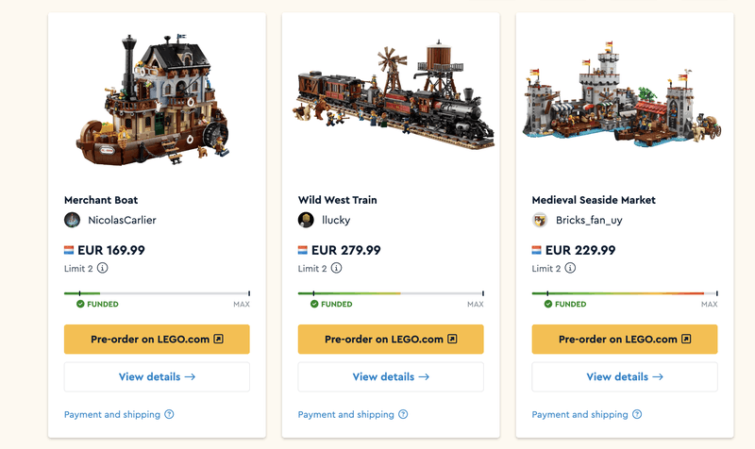
Task: View details for Medieval Seaside Market
Action: (x=625, y=376)
